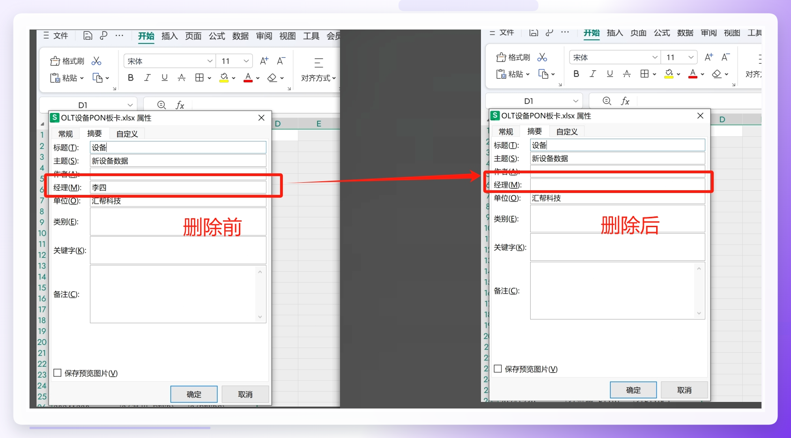Select the 自定义 tab in left dialog
The image size is (791, 438).
(127, 134)
